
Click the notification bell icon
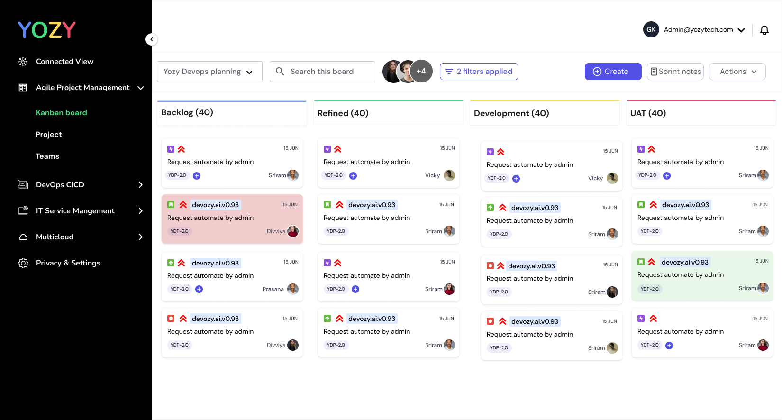coord(764,30)
